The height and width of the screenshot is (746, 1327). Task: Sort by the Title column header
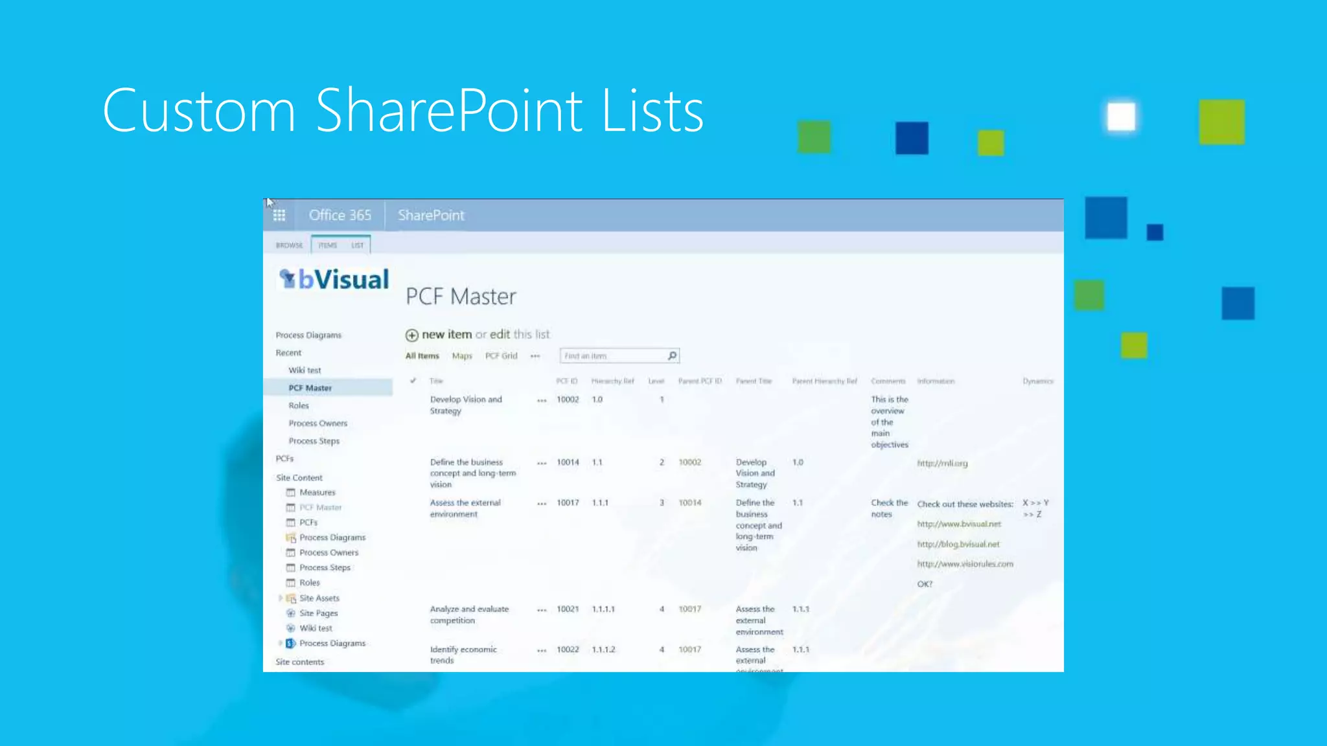pos(436,381)
